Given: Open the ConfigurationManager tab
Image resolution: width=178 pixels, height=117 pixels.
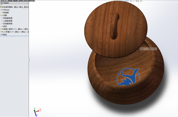Looking at the screenshot, I should pyautogui.click(x=5, y=3).
